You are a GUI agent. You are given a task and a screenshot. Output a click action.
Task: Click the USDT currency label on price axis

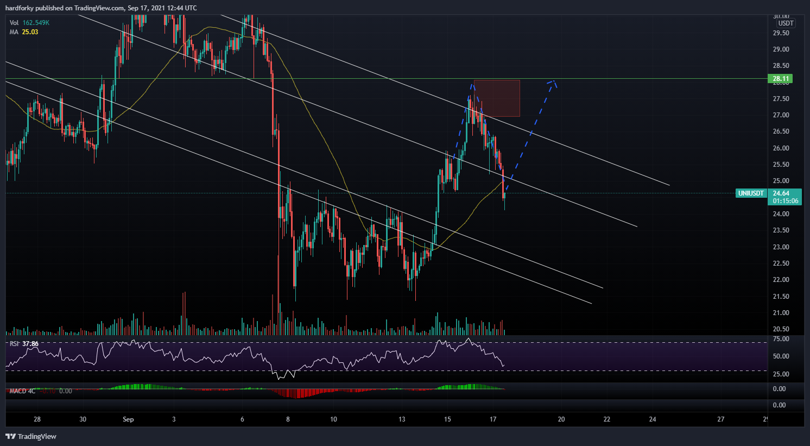(x=786, y=23)
